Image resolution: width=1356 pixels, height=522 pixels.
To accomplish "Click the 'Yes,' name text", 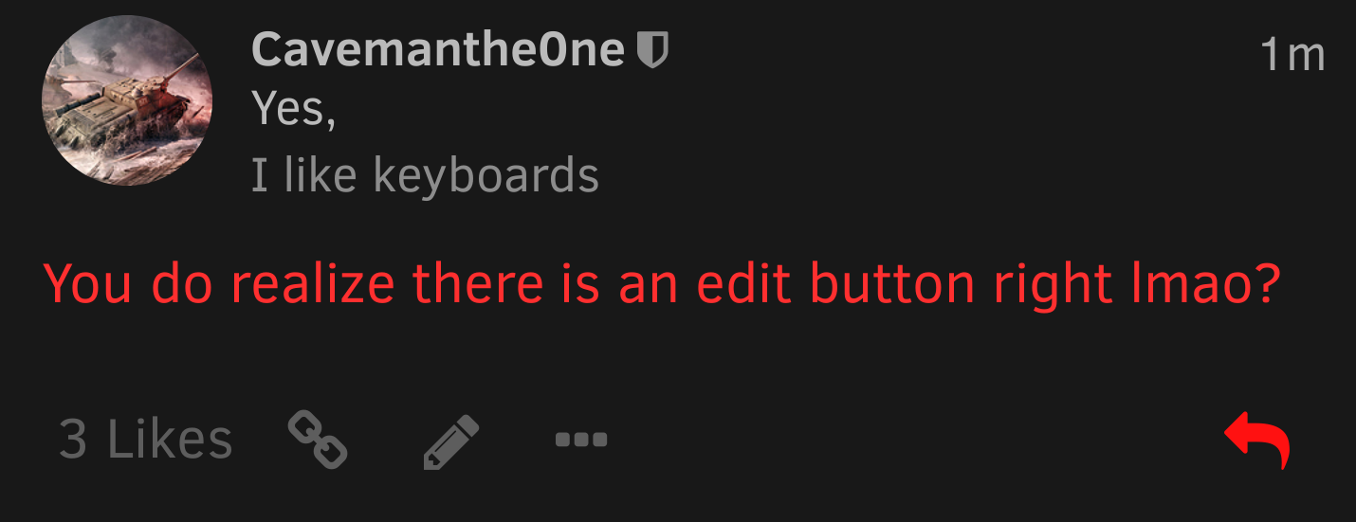I will (294, 111).
